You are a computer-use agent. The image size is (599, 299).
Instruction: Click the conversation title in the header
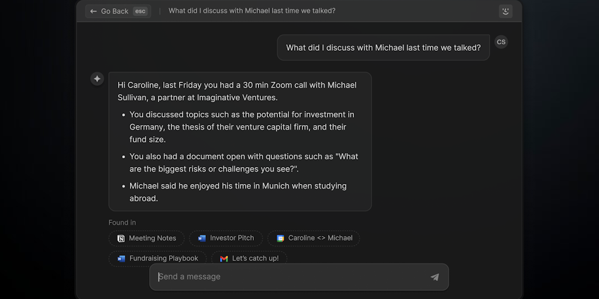click(252, 11)
